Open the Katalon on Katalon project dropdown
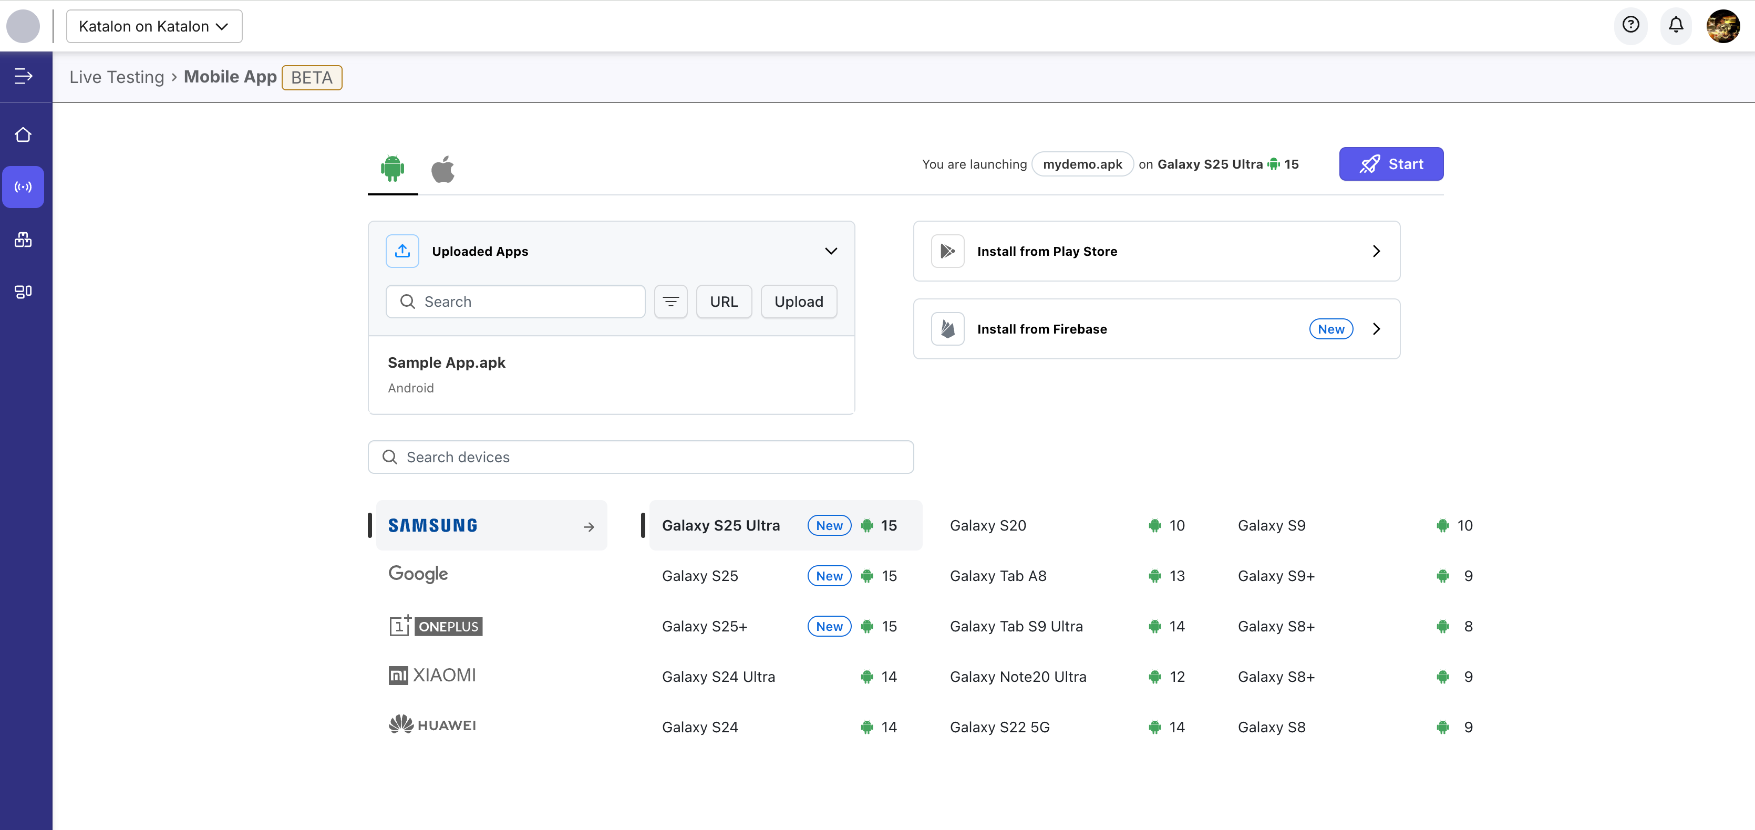The width and height of the screenshot is (1755, 830). click(154, 26)
